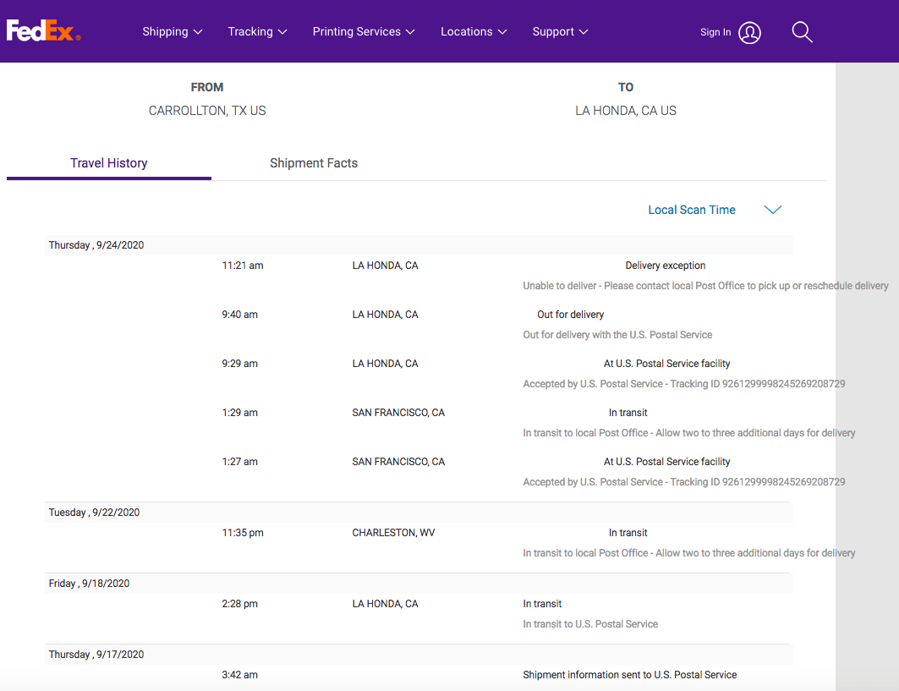Screen dimensions: 899x691
Task: Click the FedEx logo
Action: [x=44, y=30]
